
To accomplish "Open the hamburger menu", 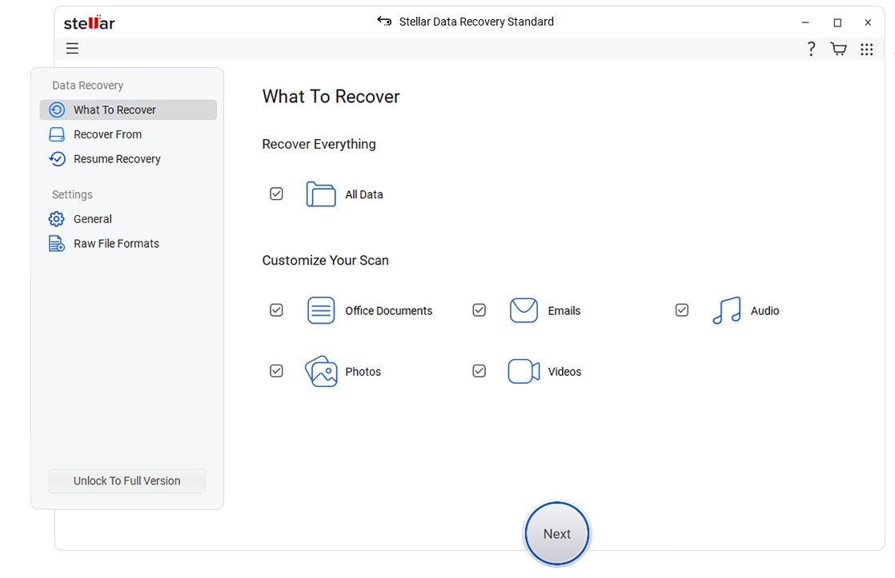I will pos(72,49).
